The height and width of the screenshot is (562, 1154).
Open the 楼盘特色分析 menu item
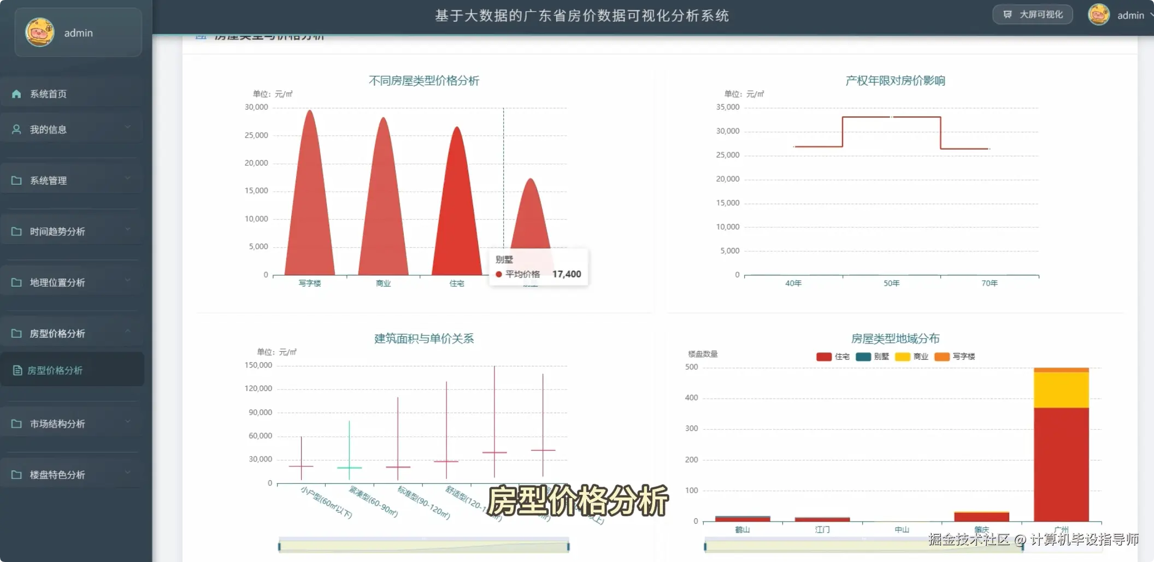click(x=72, y=475)
